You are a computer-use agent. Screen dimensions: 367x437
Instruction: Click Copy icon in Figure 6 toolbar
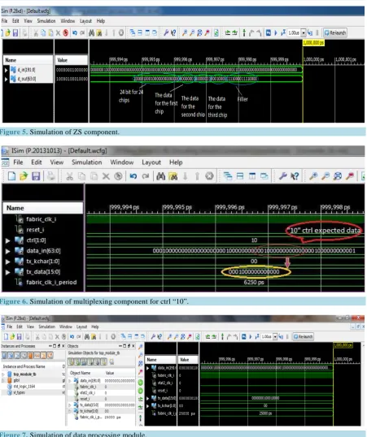(81, 176)
